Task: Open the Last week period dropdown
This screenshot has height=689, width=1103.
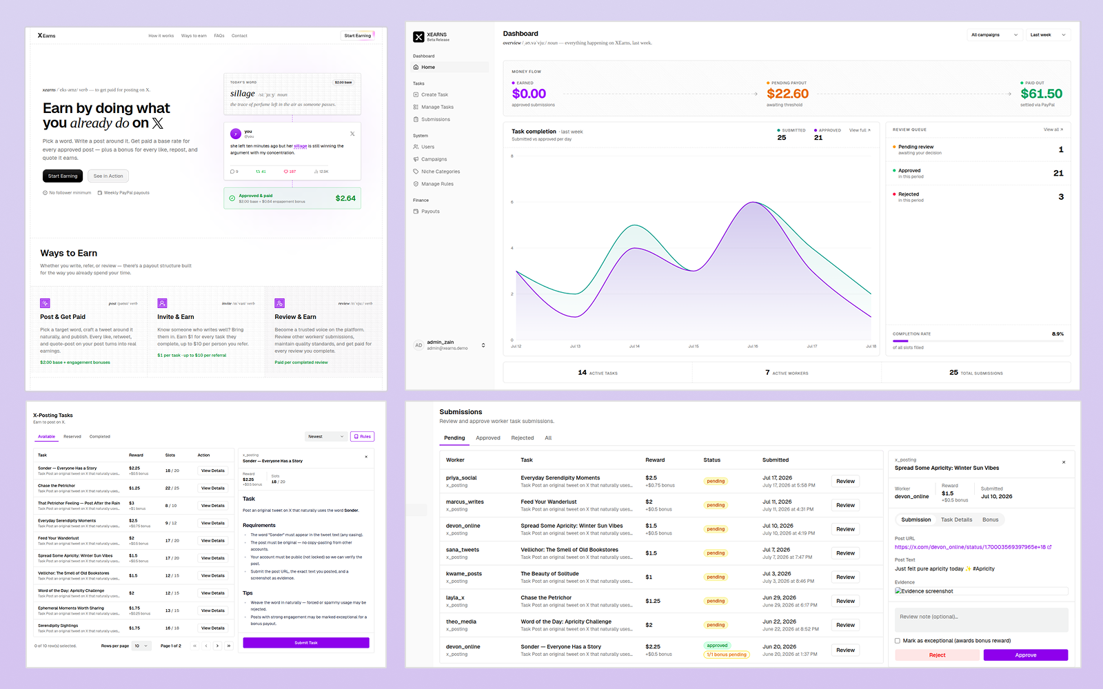Action: (x=1048, y=35)
